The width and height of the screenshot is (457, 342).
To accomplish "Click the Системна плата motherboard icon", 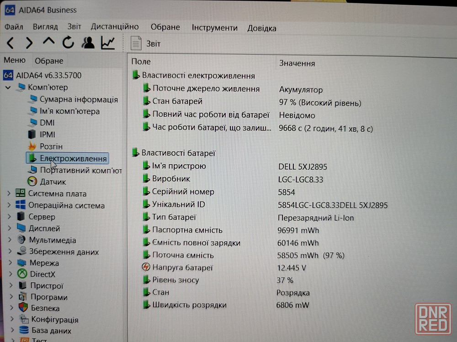I will 21,193.
